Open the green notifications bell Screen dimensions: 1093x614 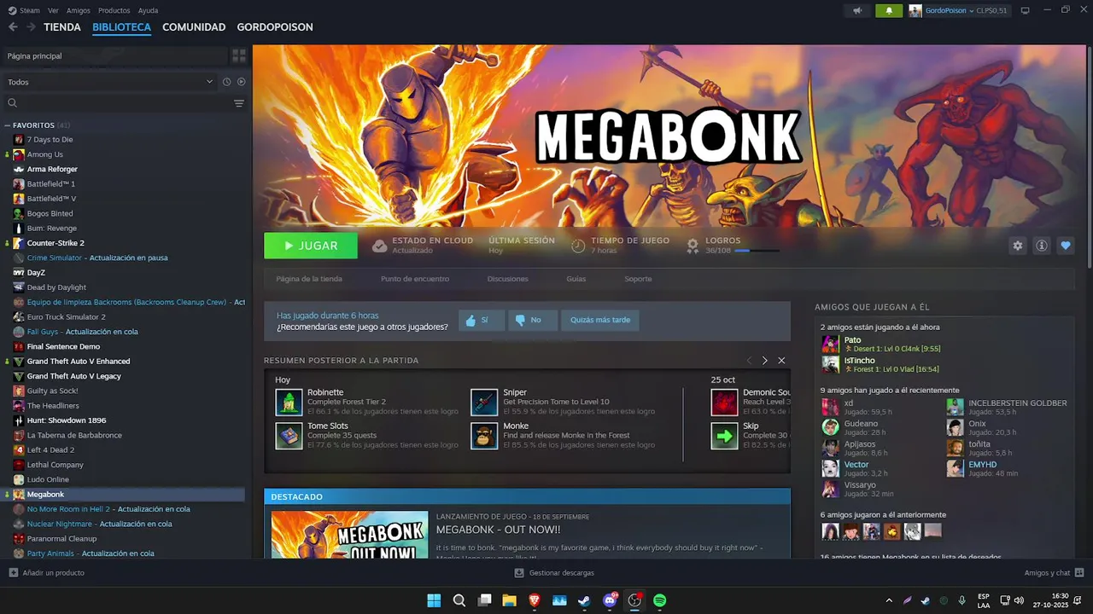click(889, 10)
